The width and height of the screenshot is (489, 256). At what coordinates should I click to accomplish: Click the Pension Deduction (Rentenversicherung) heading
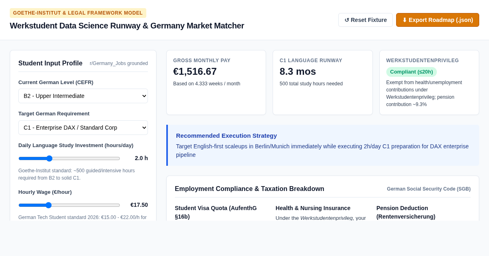pos(406,212)
